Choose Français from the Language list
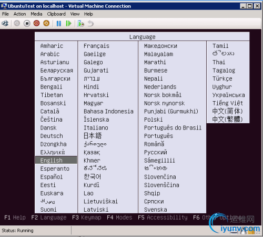263x237 pixels. point(96,46)
